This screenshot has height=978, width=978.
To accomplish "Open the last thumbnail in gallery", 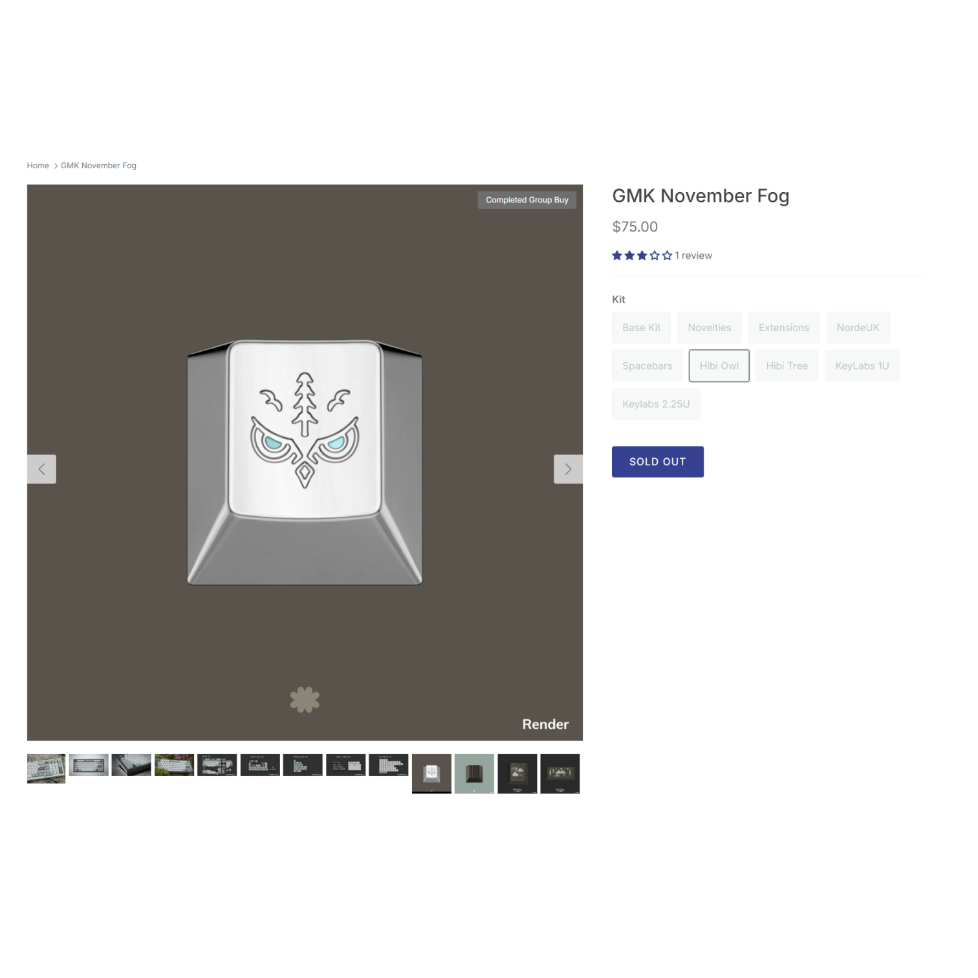I will pyautogui.click(x=560, y=774).
